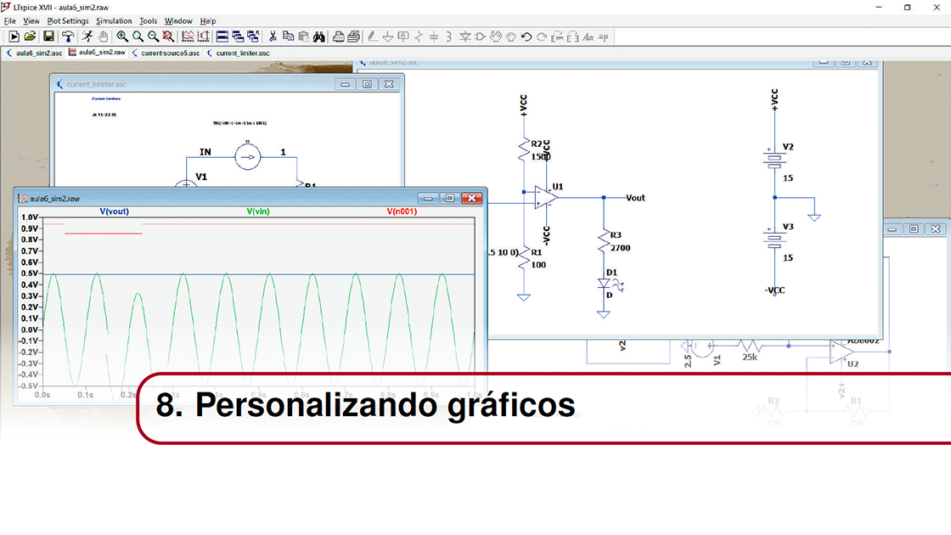
Task: Create a new schematic from toolbar
Action: [14, 37]
